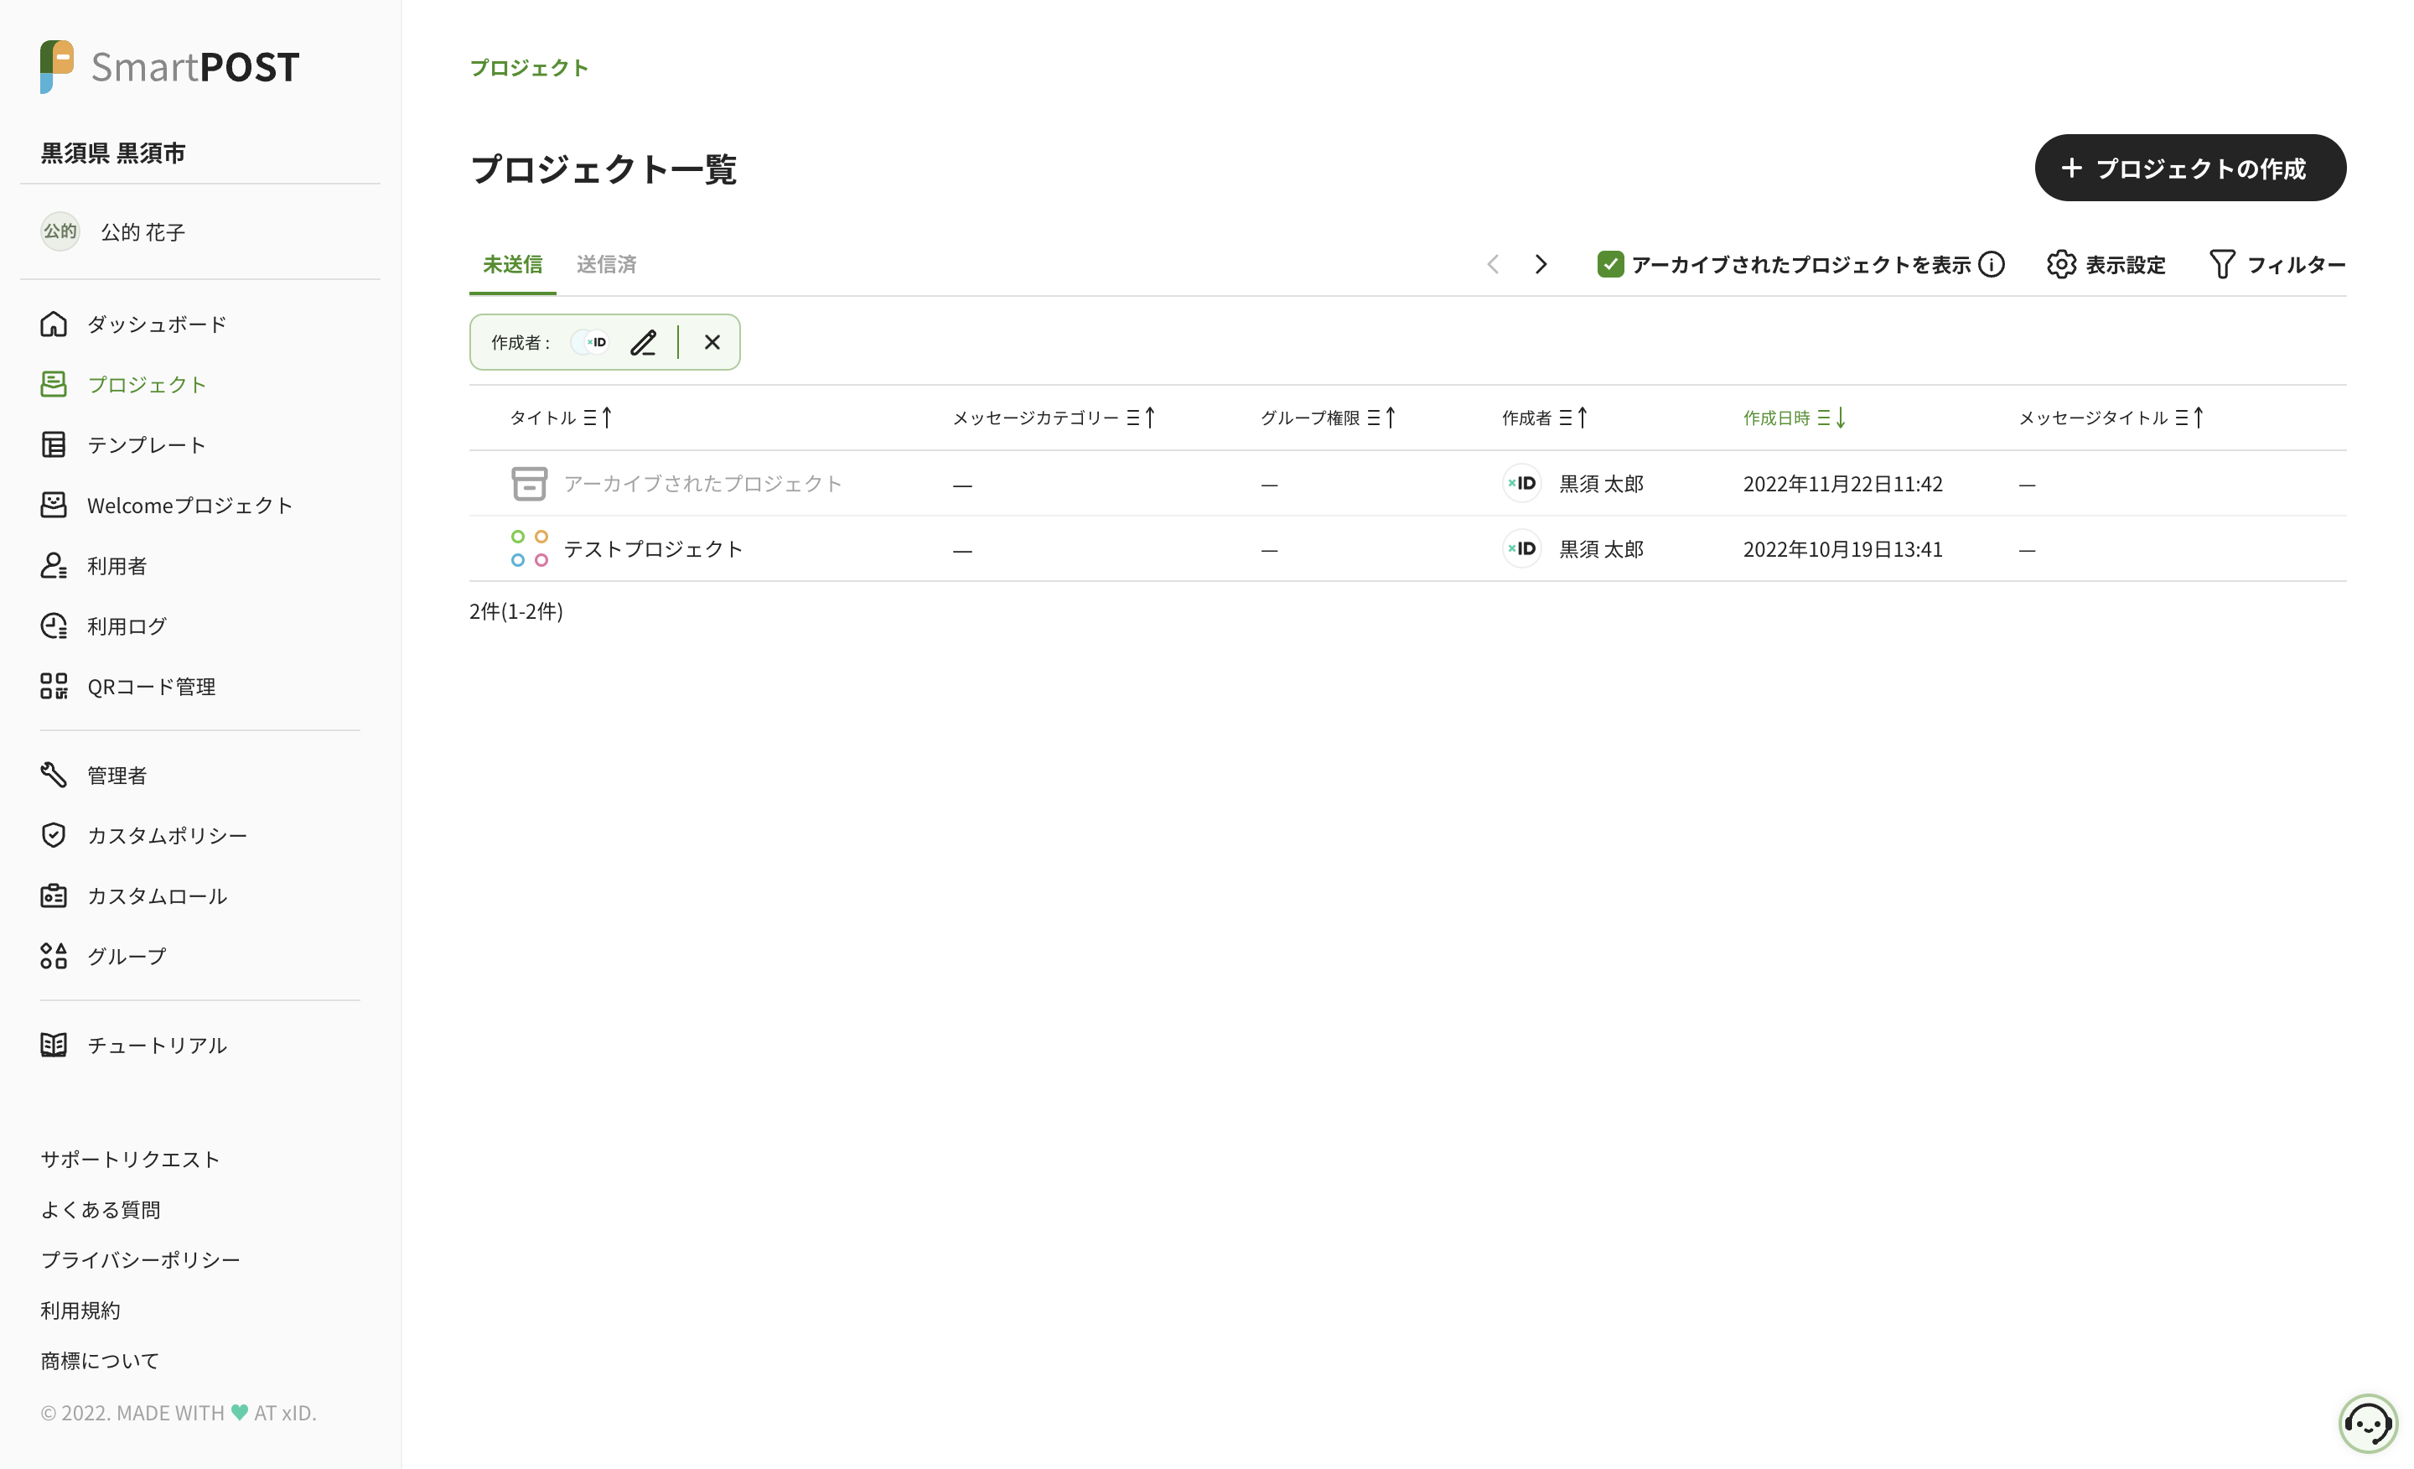Switch to the 未送信 tab
Image resolution: width=2414 pixels, height=1469 pixels.
[x=511, y=263]
